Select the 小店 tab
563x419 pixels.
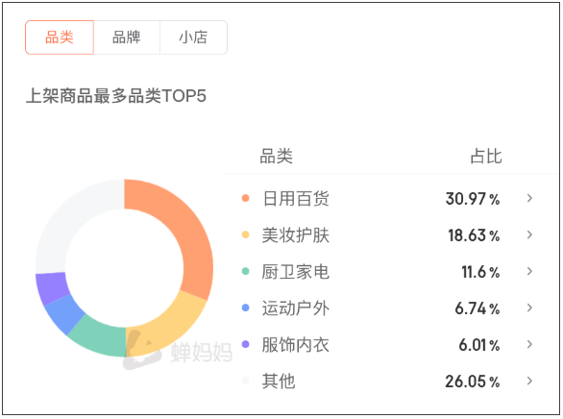point(193,37)
